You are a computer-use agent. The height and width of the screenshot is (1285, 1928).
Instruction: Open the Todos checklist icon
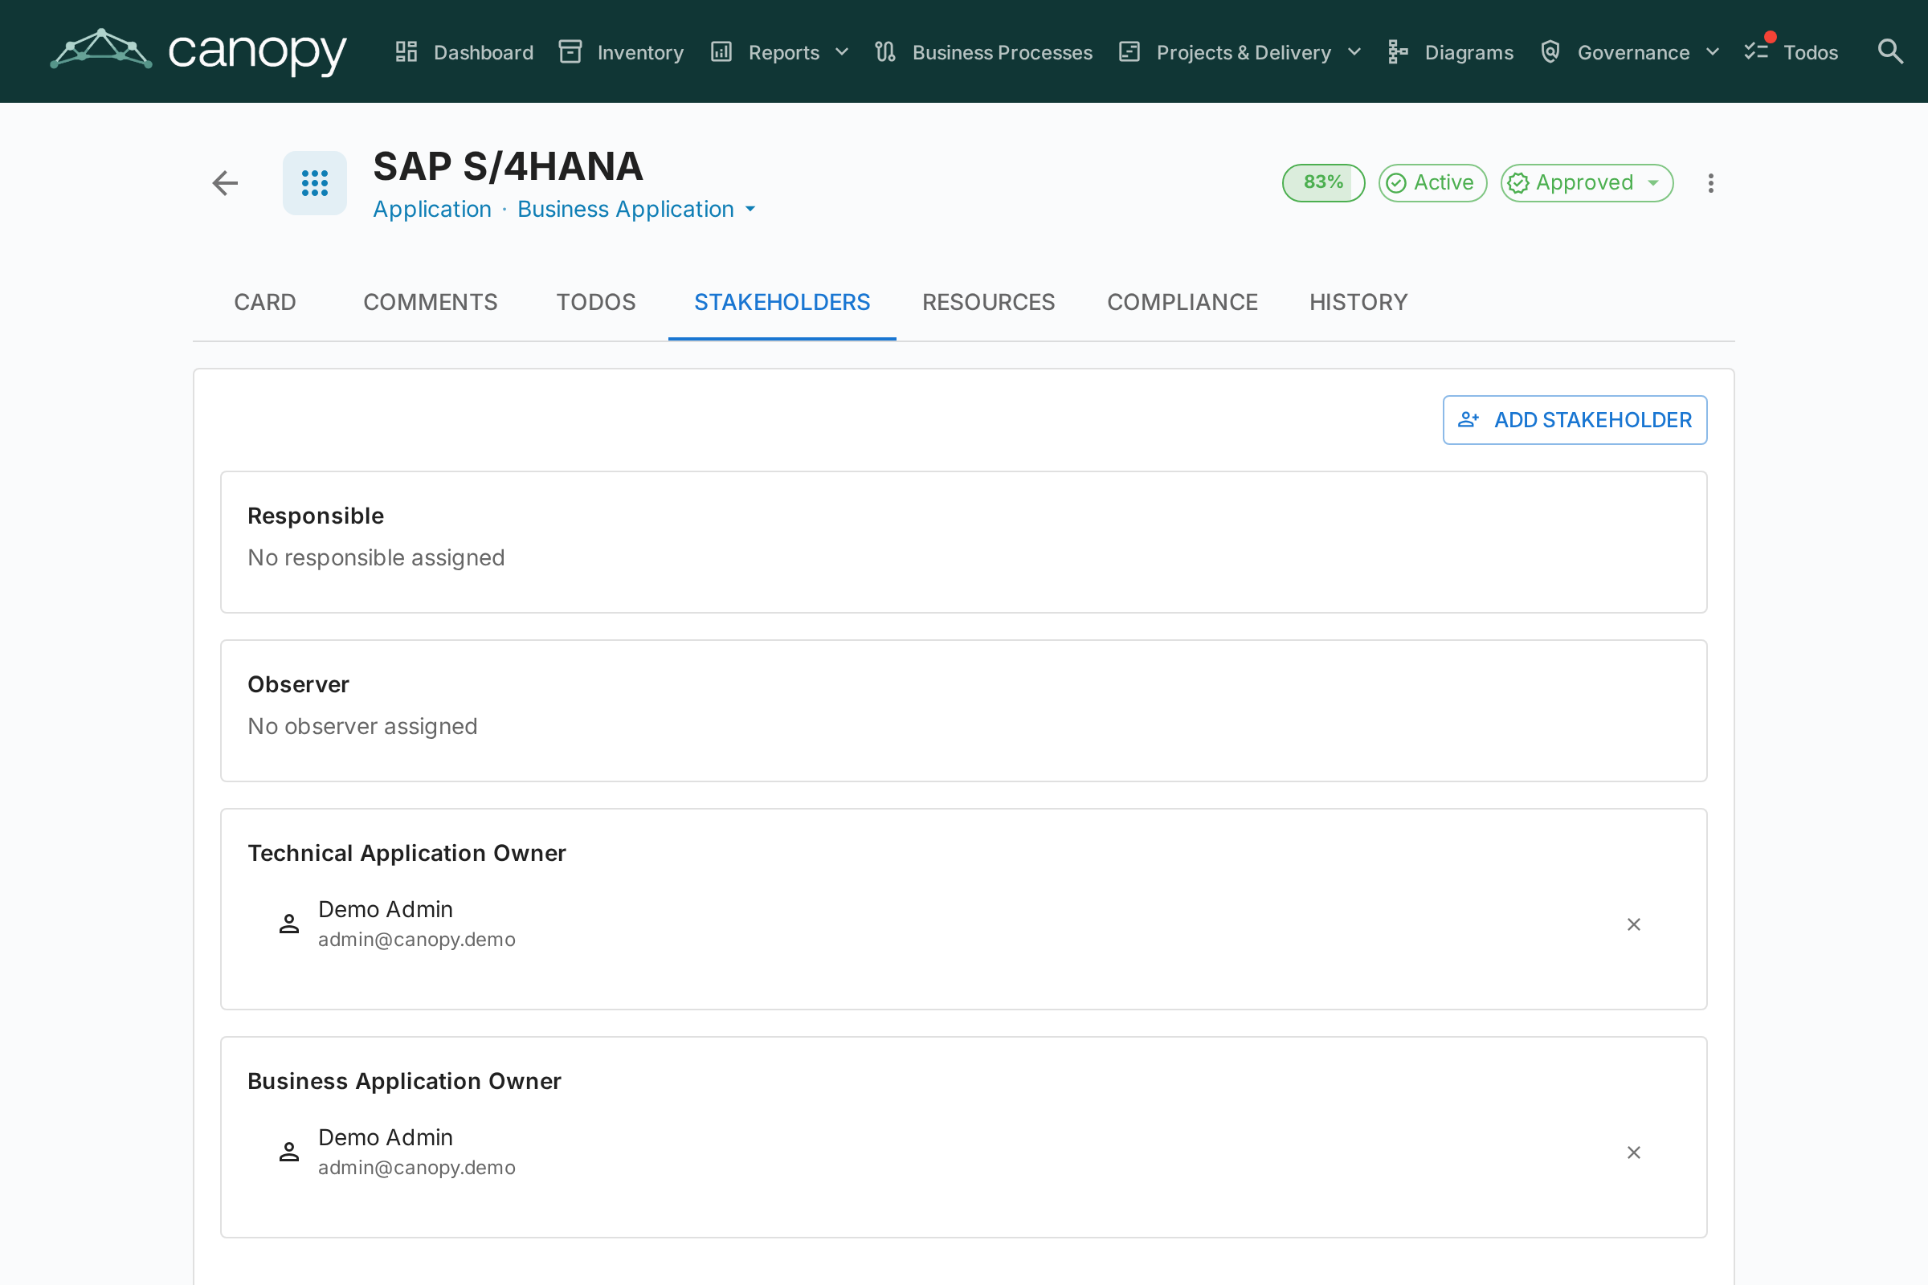[x=1757, y=51]
